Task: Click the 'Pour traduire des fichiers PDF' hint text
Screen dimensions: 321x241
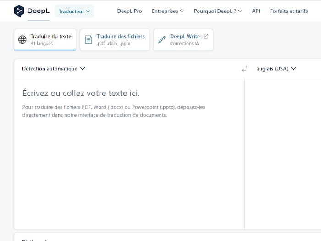Action: (114, 111)
